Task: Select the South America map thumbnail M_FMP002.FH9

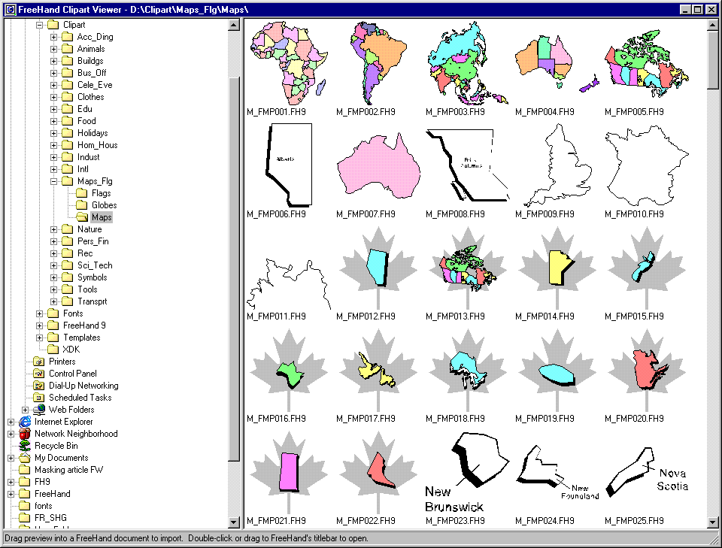Action: tap(378, 63)
